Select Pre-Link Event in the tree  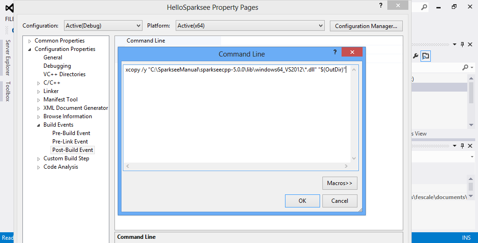pyautogui.click(x=70, y=142)
